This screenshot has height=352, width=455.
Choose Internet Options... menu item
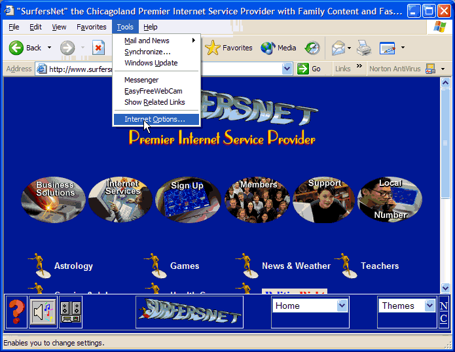[156, 119]
